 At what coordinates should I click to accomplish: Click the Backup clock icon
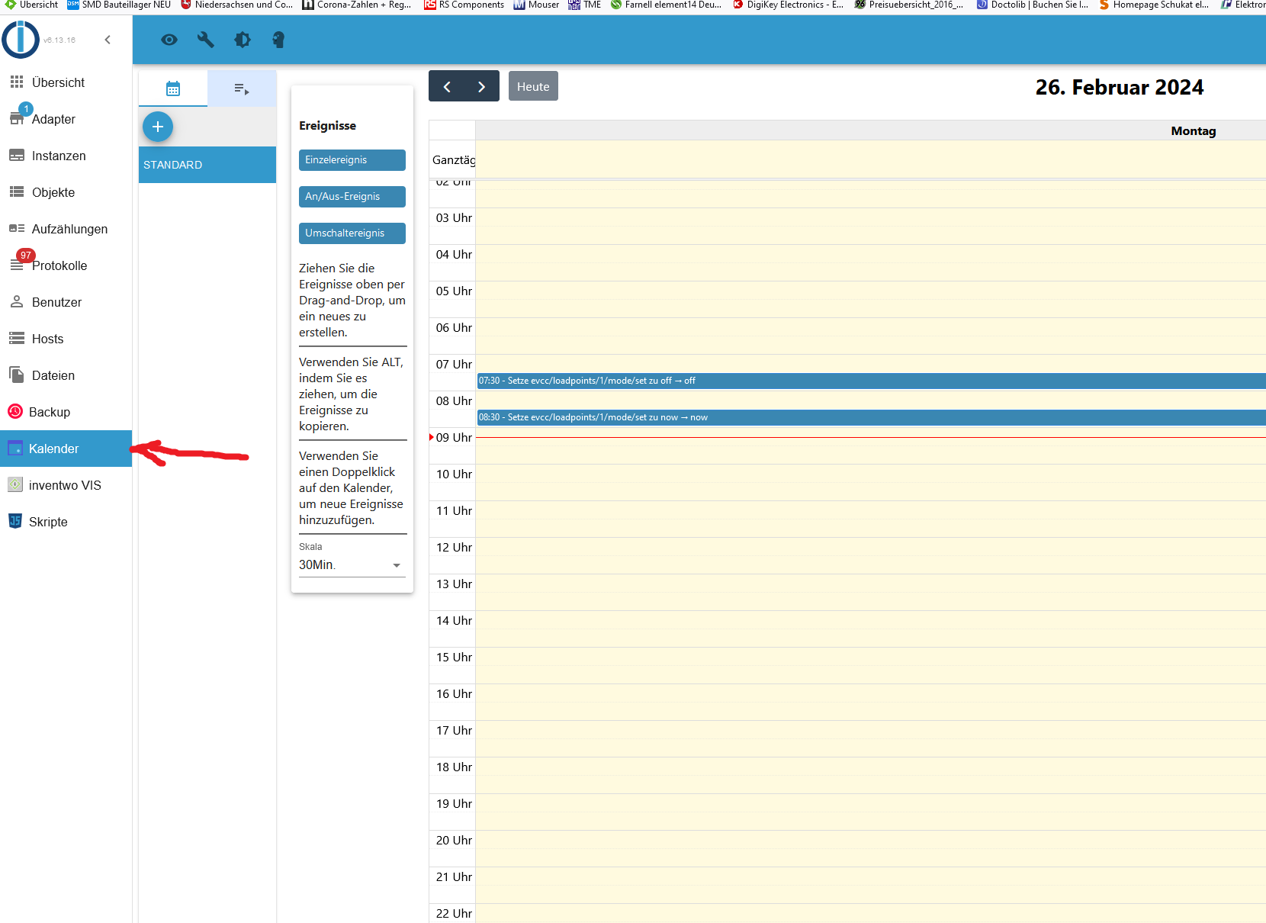tap(15, 411)
